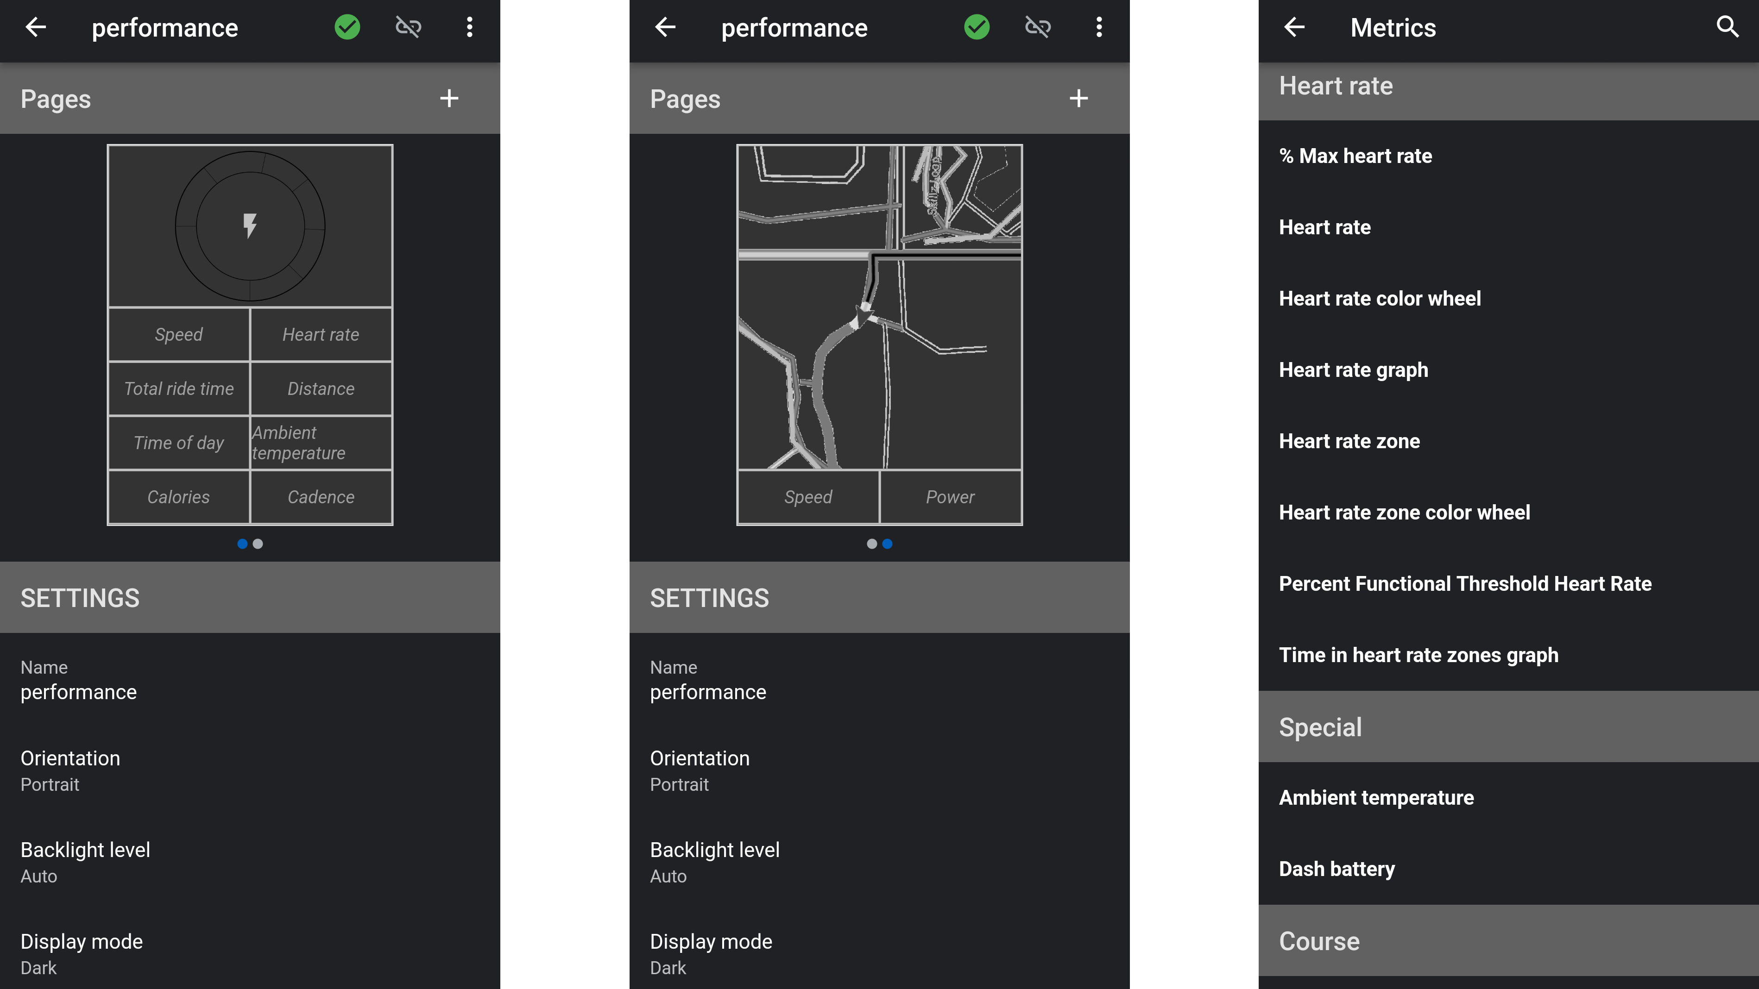This screenshot has height=989, width=1759.
Task: Open the Backlight level Auto setting on the middle screen
Action: click(x=714, y=862)
